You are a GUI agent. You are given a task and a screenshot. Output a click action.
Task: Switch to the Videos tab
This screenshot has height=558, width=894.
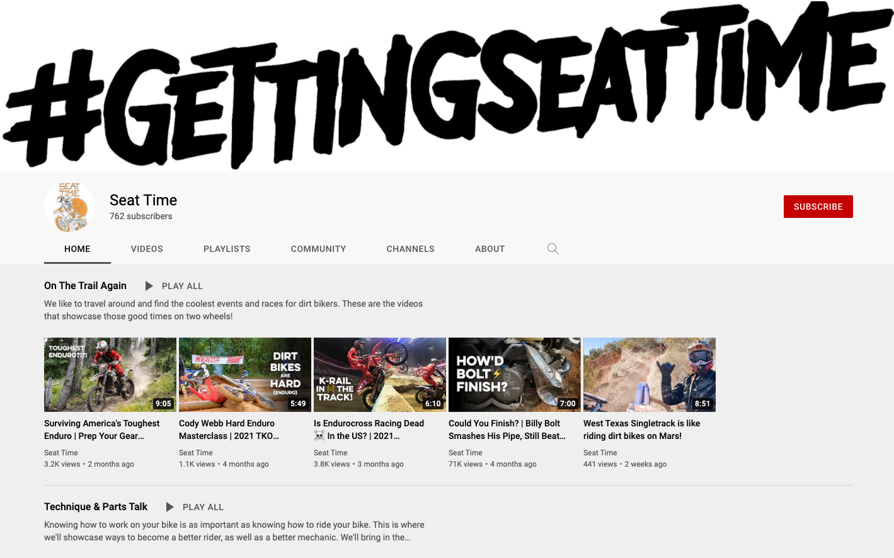coord(147,249)
